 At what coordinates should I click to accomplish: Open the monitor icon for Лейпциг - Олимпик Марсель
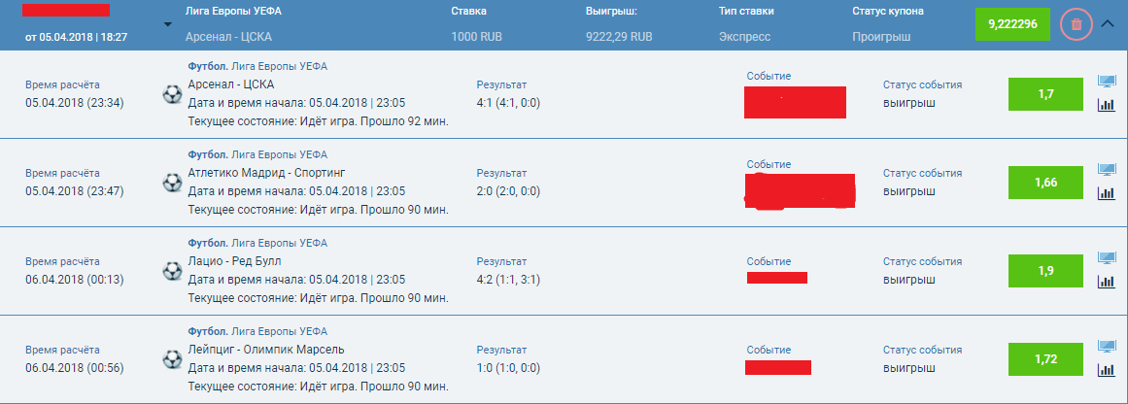[x=1106, y=347]
